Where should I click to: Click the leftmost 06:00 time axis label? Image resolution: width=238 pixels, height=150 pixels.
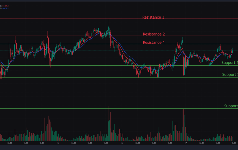coord(10,143)
